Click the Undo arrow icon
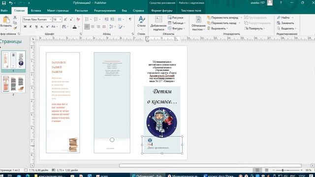The image size is (315, 177). click(11, 3)
